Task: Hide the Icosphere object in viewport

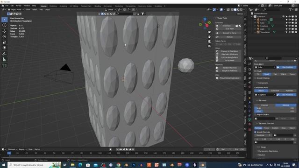Action: (290, 26)
